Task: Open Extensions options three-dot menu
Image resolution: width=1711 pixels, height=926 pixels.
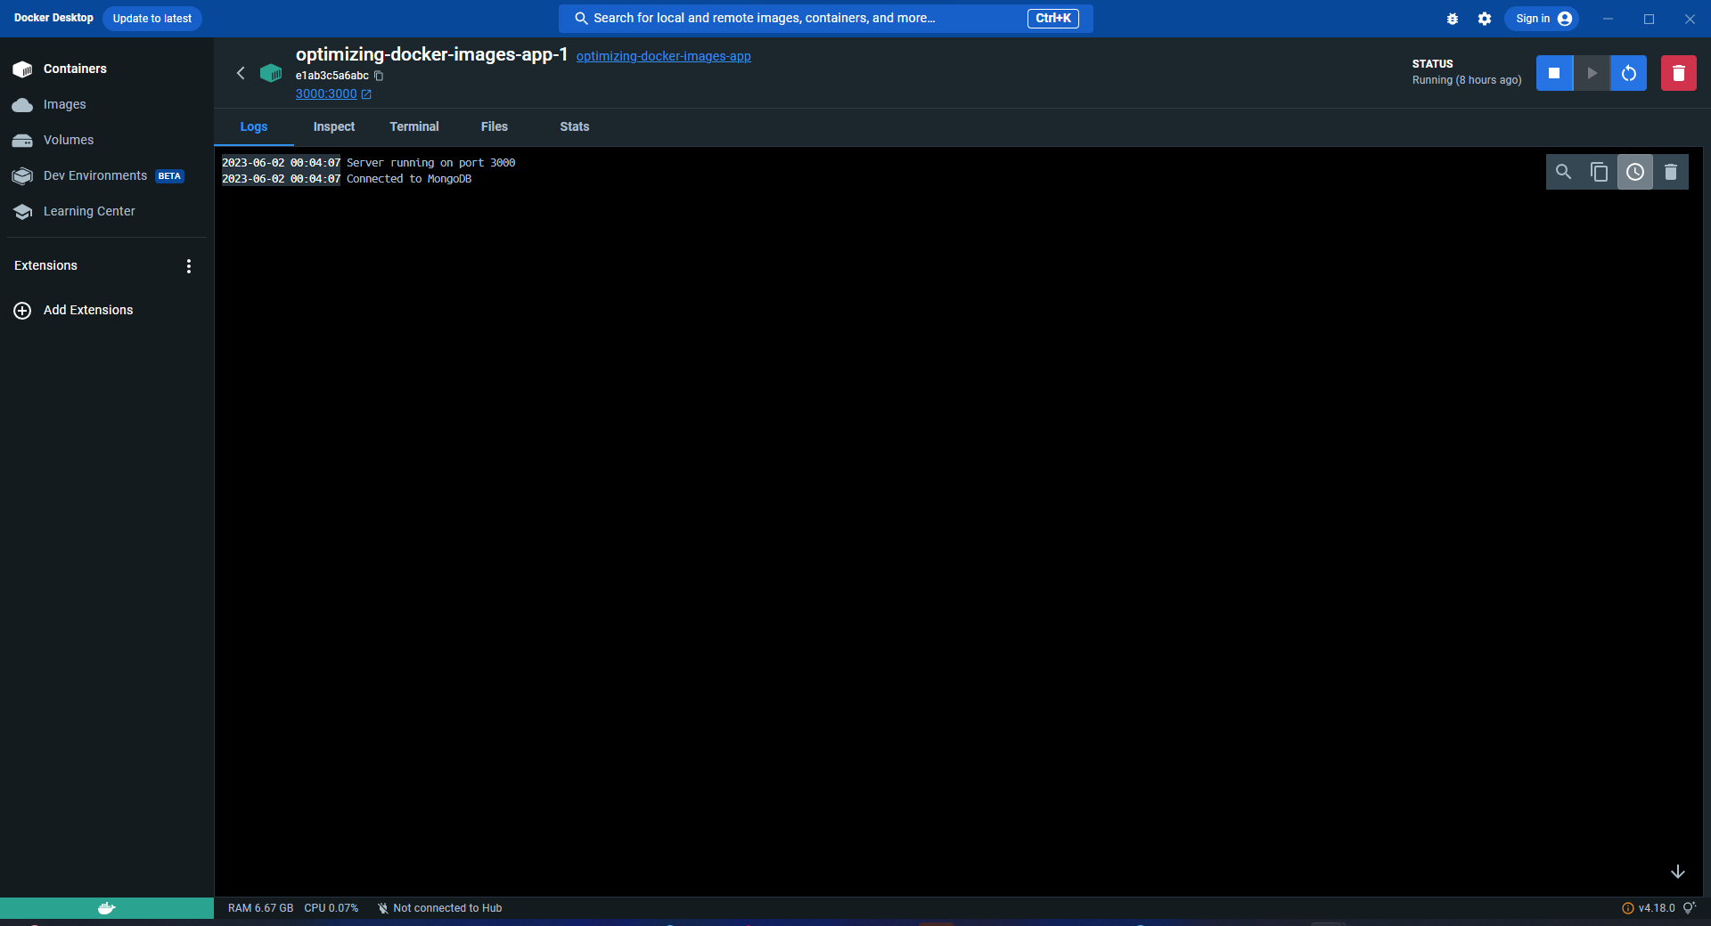Action: point(188,266)
